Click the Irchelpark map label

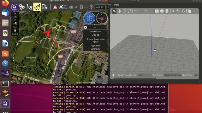click(x=31, y=58)
